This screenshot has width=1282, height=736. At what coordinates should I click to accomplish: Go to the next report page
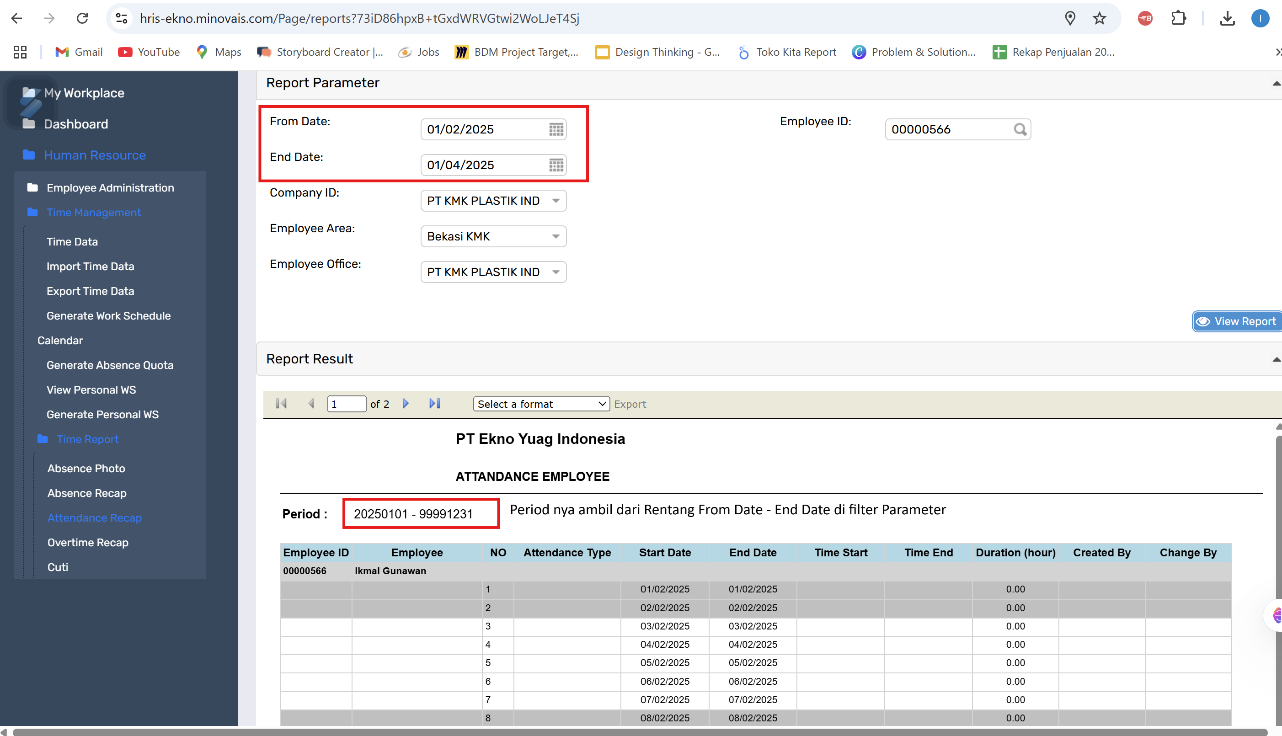406,403
